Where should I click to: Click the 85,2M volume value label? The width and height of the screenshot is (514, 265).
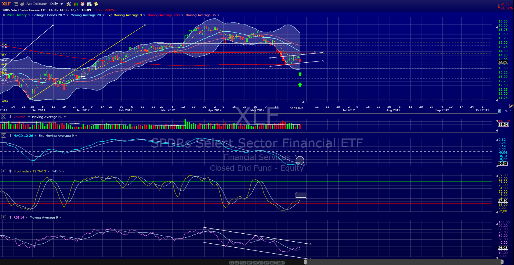(503, 125)
